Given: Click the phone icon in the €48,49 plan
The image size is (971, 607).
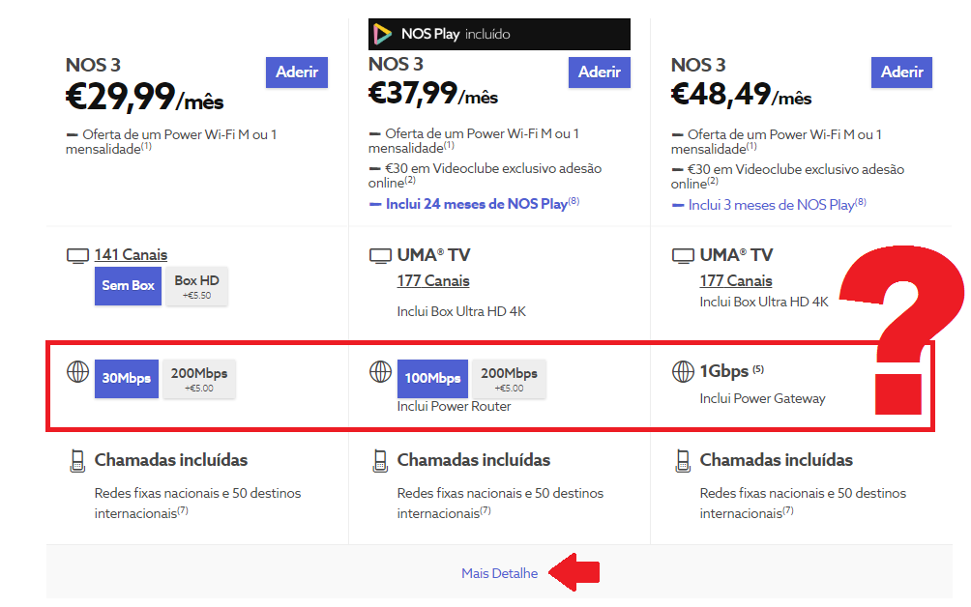Looking at the screenshot, I should pyautogui.click(x=683, y=461).
